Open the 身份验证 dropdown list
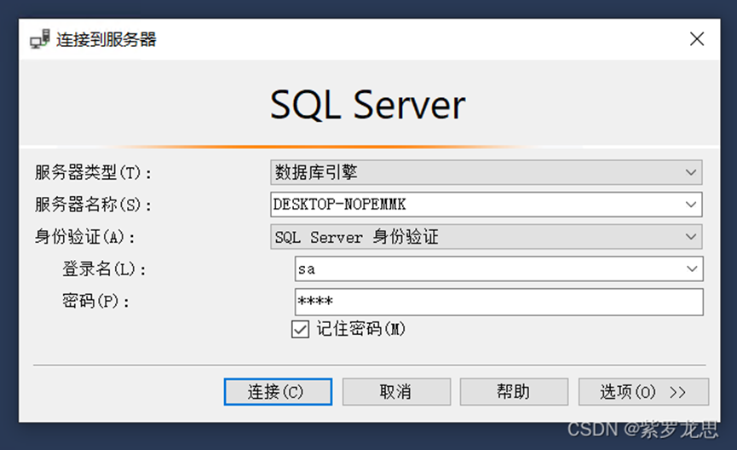 [486, 237]
